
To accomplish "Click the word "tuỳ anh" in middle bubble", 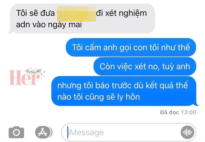I will [176, 66].
